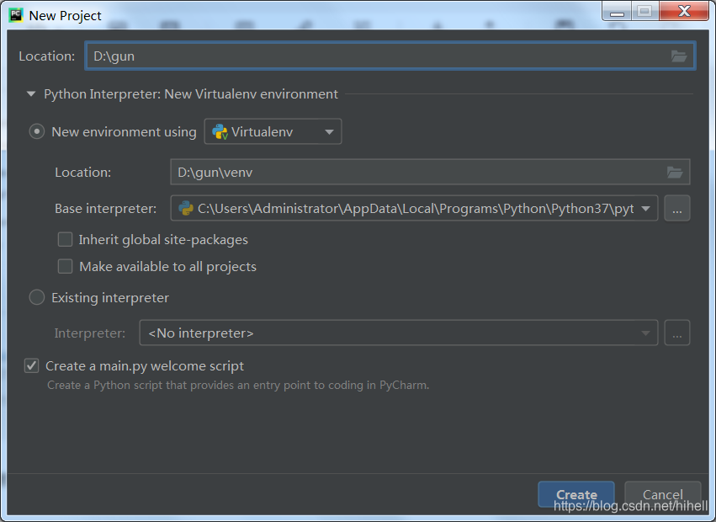Open folder browser for project location
The height and width of the screenshot is (522, 716).
coord(679,56)
